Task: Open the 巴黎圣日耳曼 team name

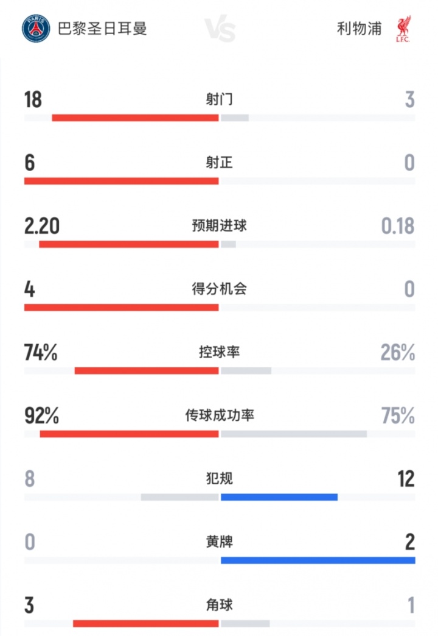Action: coord(102,29)
